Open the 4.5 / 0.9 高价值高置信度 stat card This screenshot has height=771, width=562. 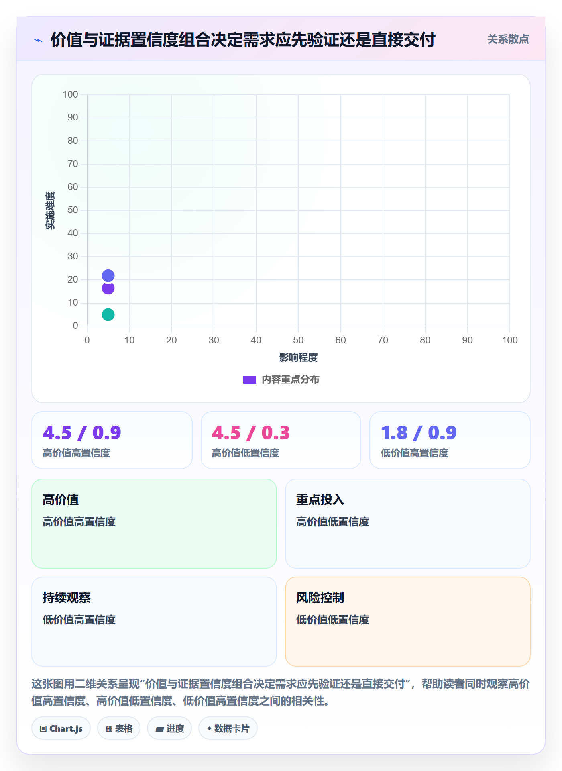click(x=112, y=440)
